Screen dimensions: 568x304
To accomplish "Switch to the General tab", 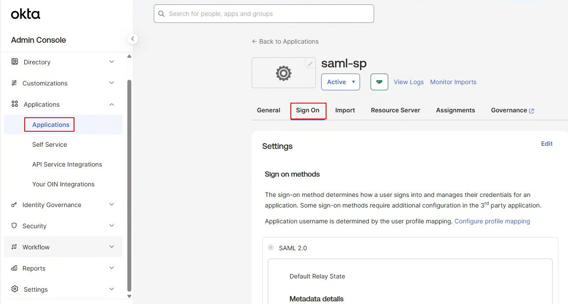I will click(268, 110).
